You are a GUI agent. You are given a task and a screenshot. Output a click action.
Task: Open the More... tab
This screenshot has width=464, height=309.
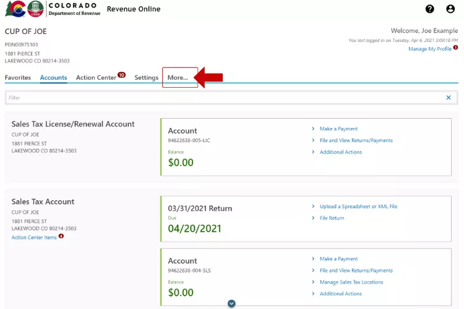pos(178,78)
